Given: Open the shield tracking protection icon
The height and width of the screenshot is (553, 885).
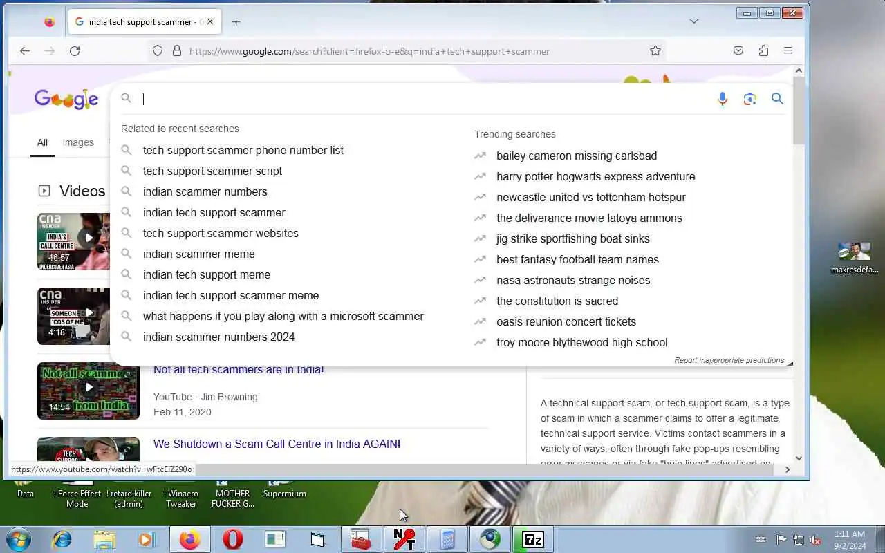Looking at the screenshot, I should coord(158,51).
